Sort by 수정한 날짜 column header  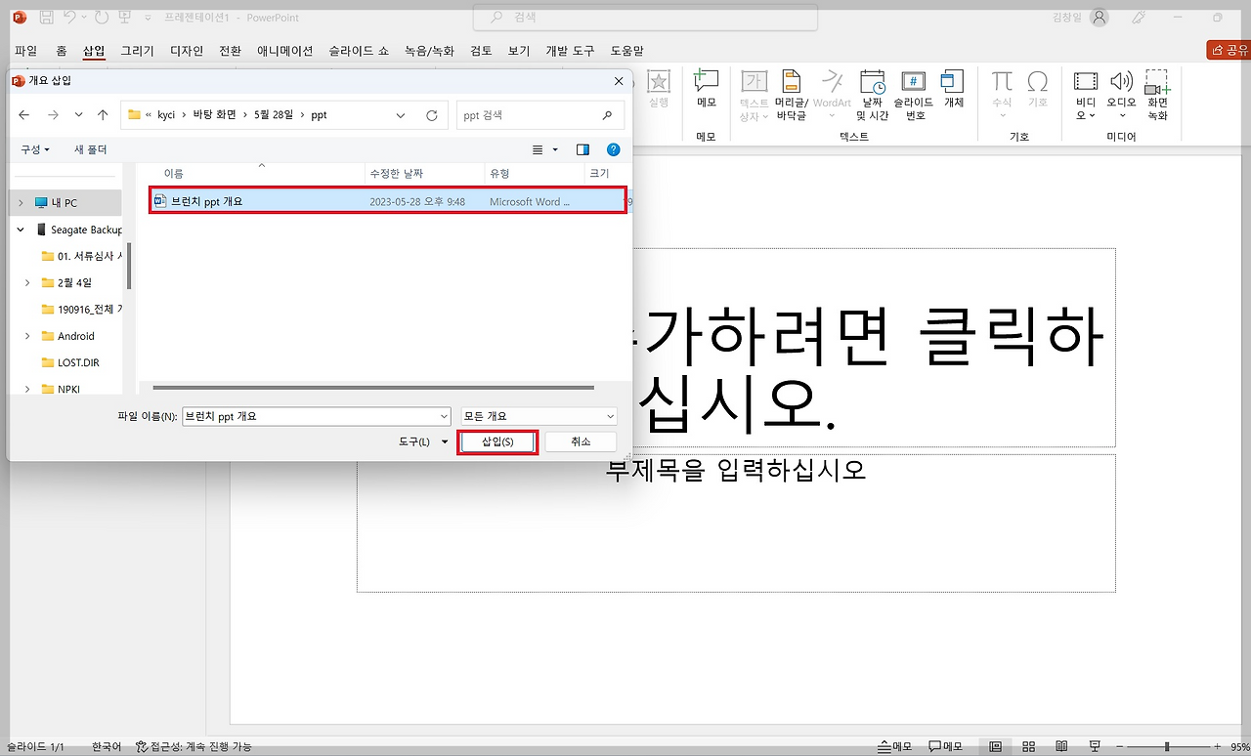[396, 173]
